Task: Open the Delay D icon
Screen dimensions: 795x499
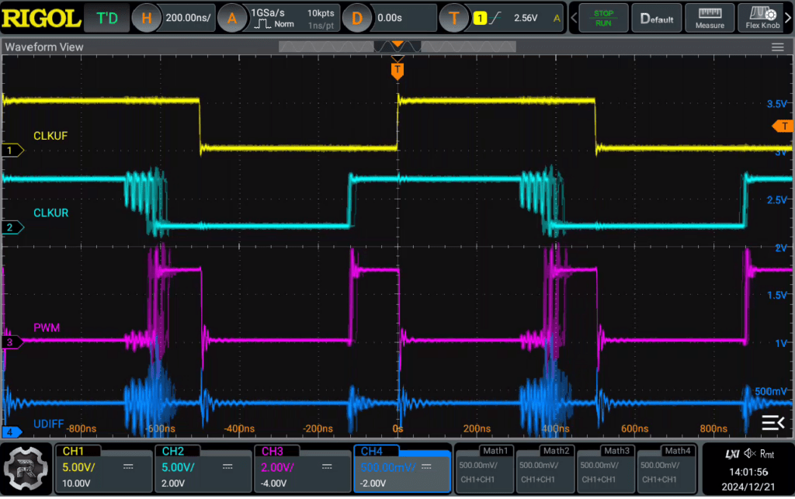Action: pyautogui.click(x=356, y=19)
